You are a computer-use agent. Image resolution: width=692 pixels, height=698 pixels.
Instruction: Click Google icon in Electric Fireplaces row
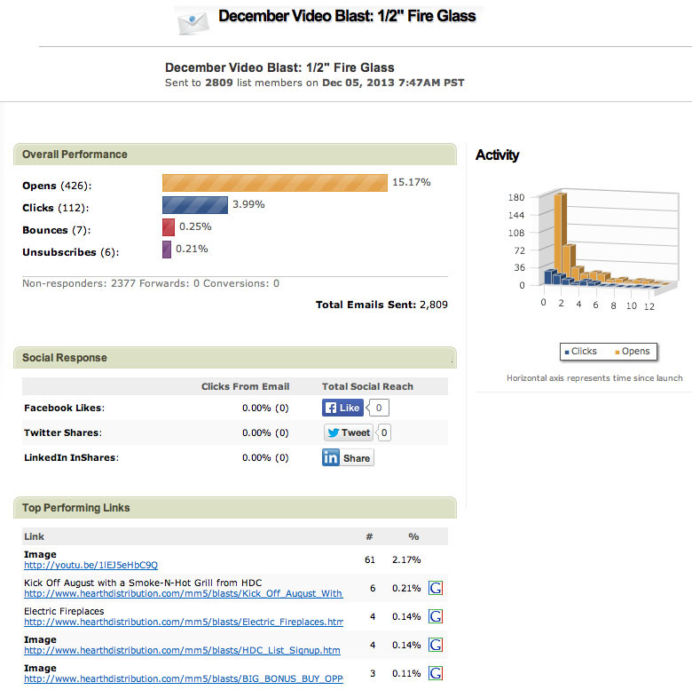tap(436, 616)
